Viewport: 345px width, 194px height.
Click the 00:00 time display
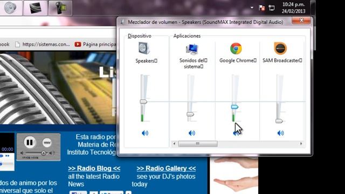tap(7, 149)
